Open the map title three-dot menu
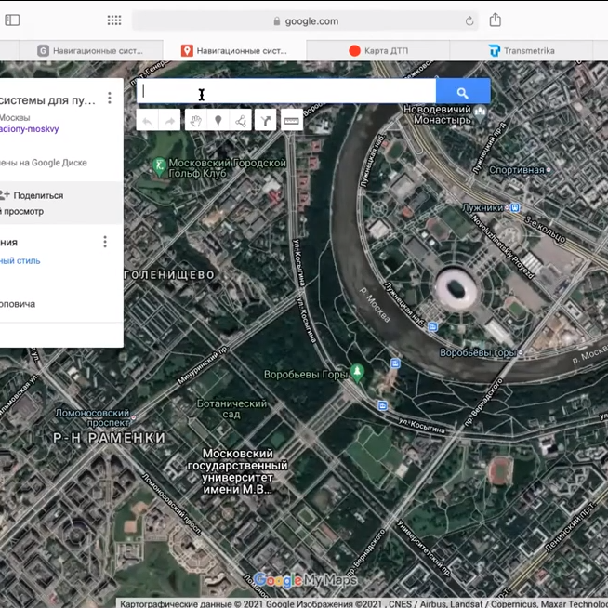Screen dimensions: 608x608 coord(110,98)
